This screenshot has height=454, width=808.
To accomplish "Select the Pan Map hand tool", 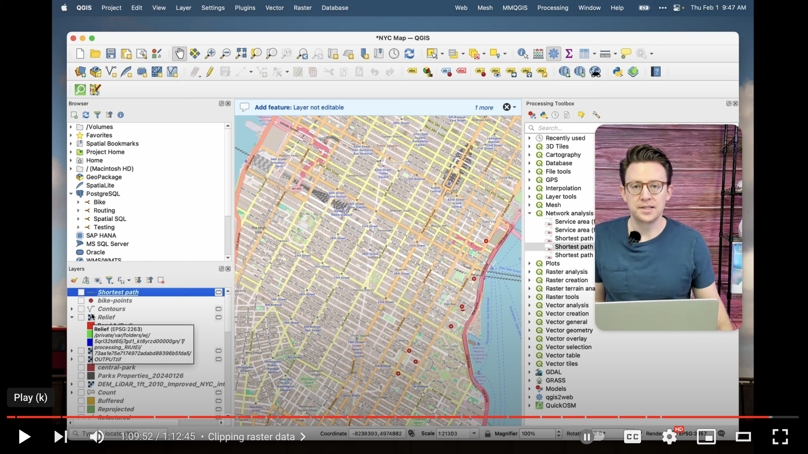I will [x=179, y=53].
